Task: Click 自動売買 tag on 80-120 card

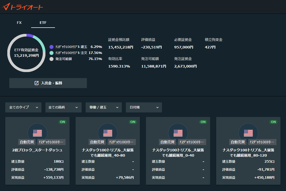Action: pos(238,142)
